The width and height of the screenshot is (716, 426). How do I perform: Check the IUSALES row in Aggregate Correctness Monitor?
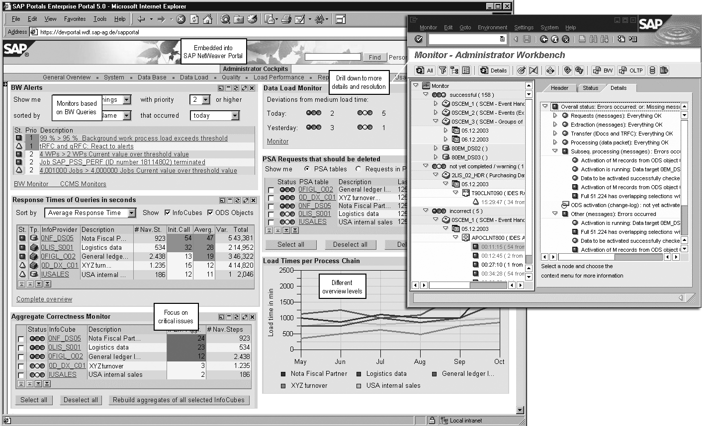21,375
